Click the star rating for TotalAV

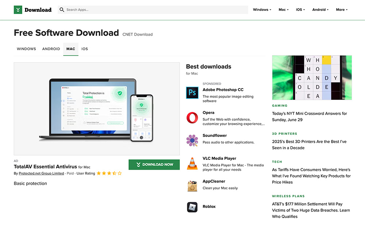click(x=109, y=173)
